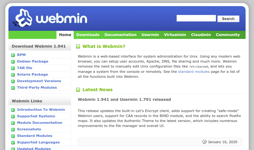Focus the search text field
The height and width of the screenshot is (150, 254).
pyautogui.click(x=196, y=18)
